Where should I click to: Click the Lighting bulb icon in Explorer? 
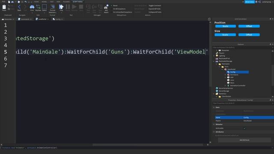[217, 56]
